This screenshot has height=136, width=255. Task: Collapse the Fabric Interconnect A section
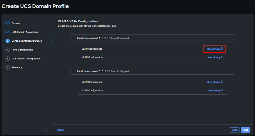pos(74,38)
